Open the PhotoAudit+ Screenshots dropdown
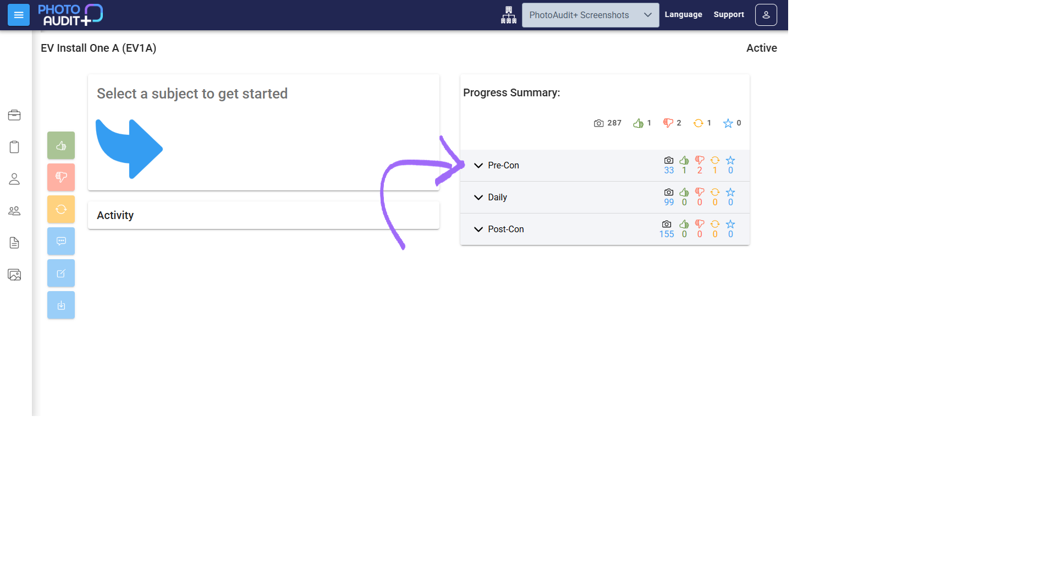Image resolution: width=1056 pixels, height=585 pixels. 590,15
